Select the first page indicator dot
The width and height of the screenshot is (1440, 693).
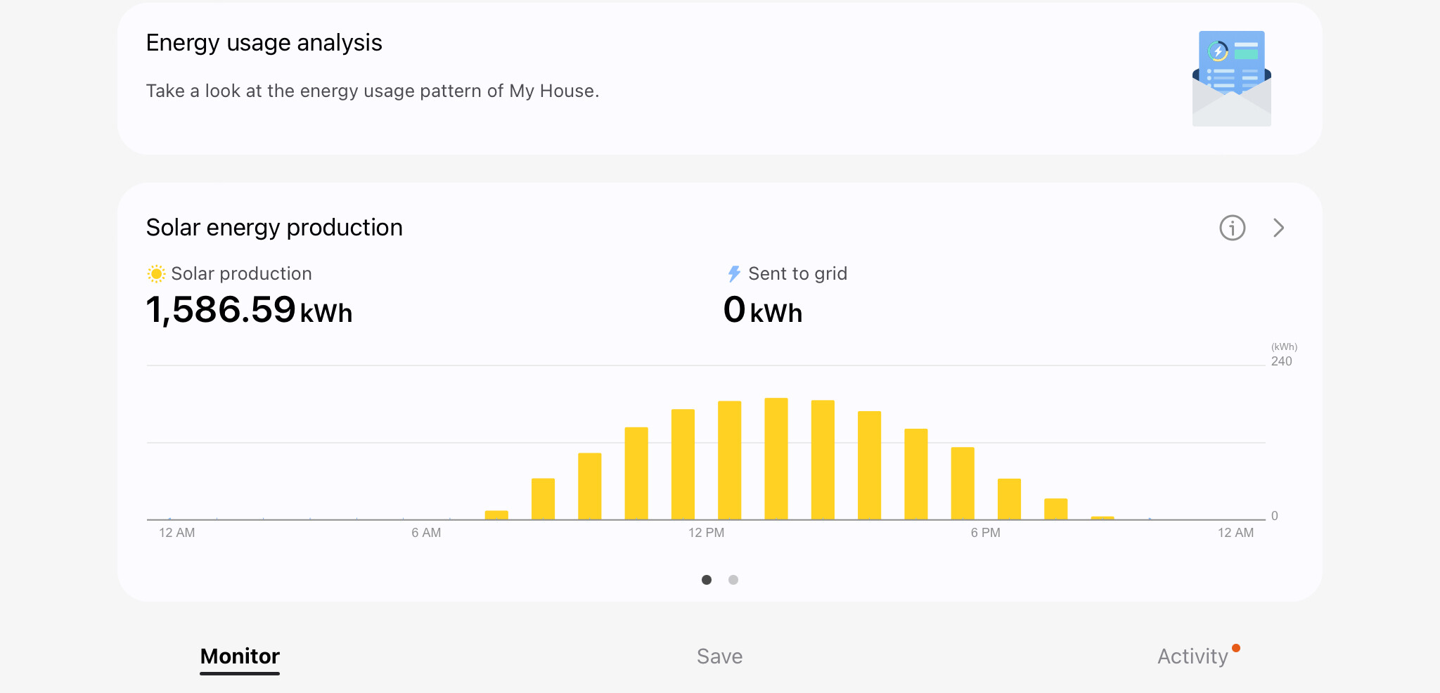tap(707, 580)
